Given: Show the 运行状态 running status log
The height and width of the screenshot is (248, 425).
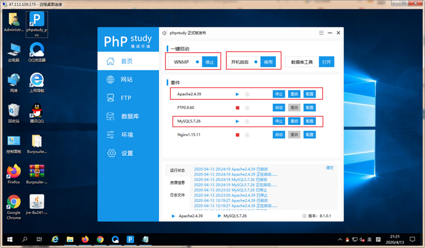Looking at the screenshot, I should pos(177,170).
